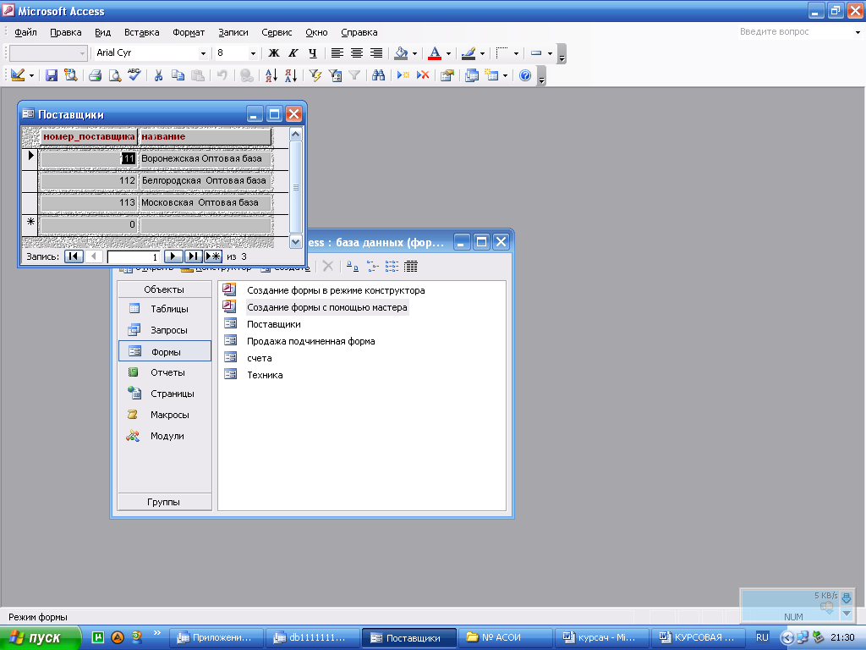Center text using formatting toolbar
Image resolution: width=866 pixels, height=650 pixels.
pos(357,53)
